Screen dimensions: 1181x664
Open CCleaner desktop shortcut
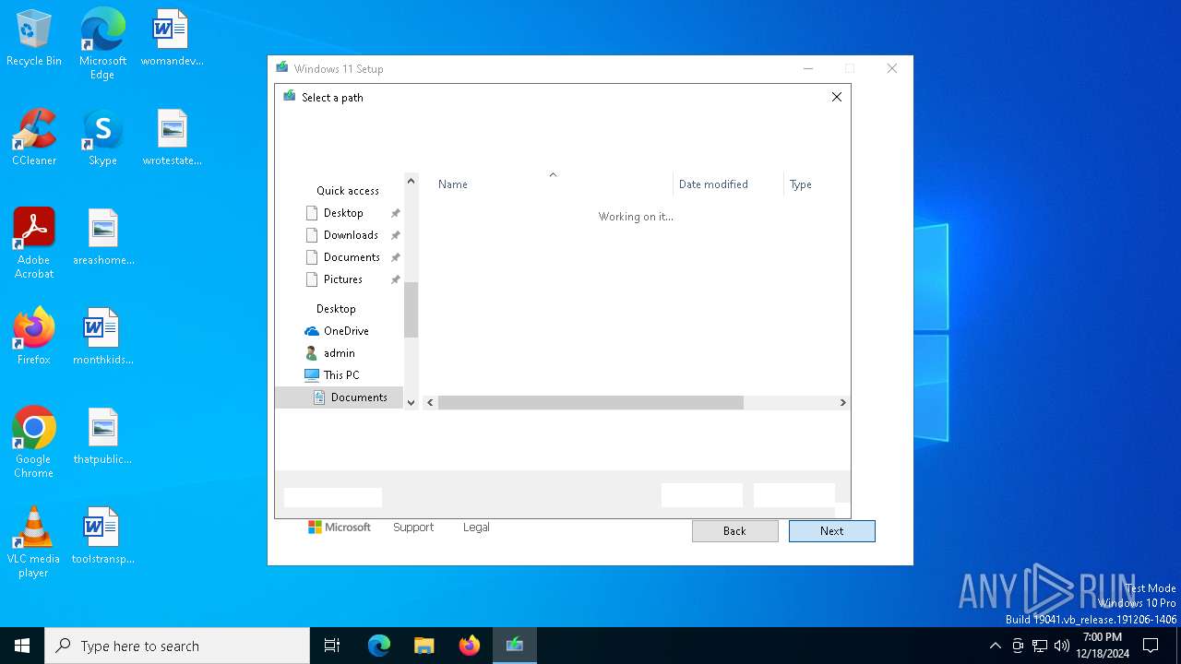(34, 138)
